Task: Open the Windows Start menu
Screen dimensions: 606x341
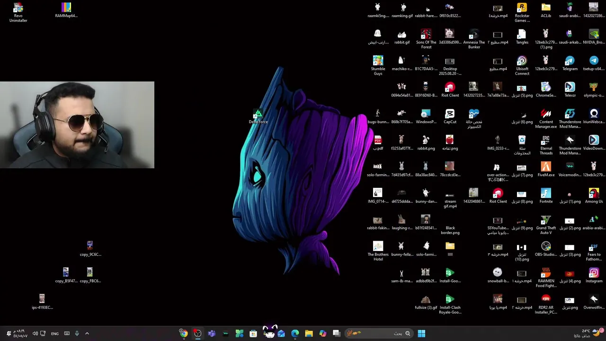Action: tap(421, 333)
